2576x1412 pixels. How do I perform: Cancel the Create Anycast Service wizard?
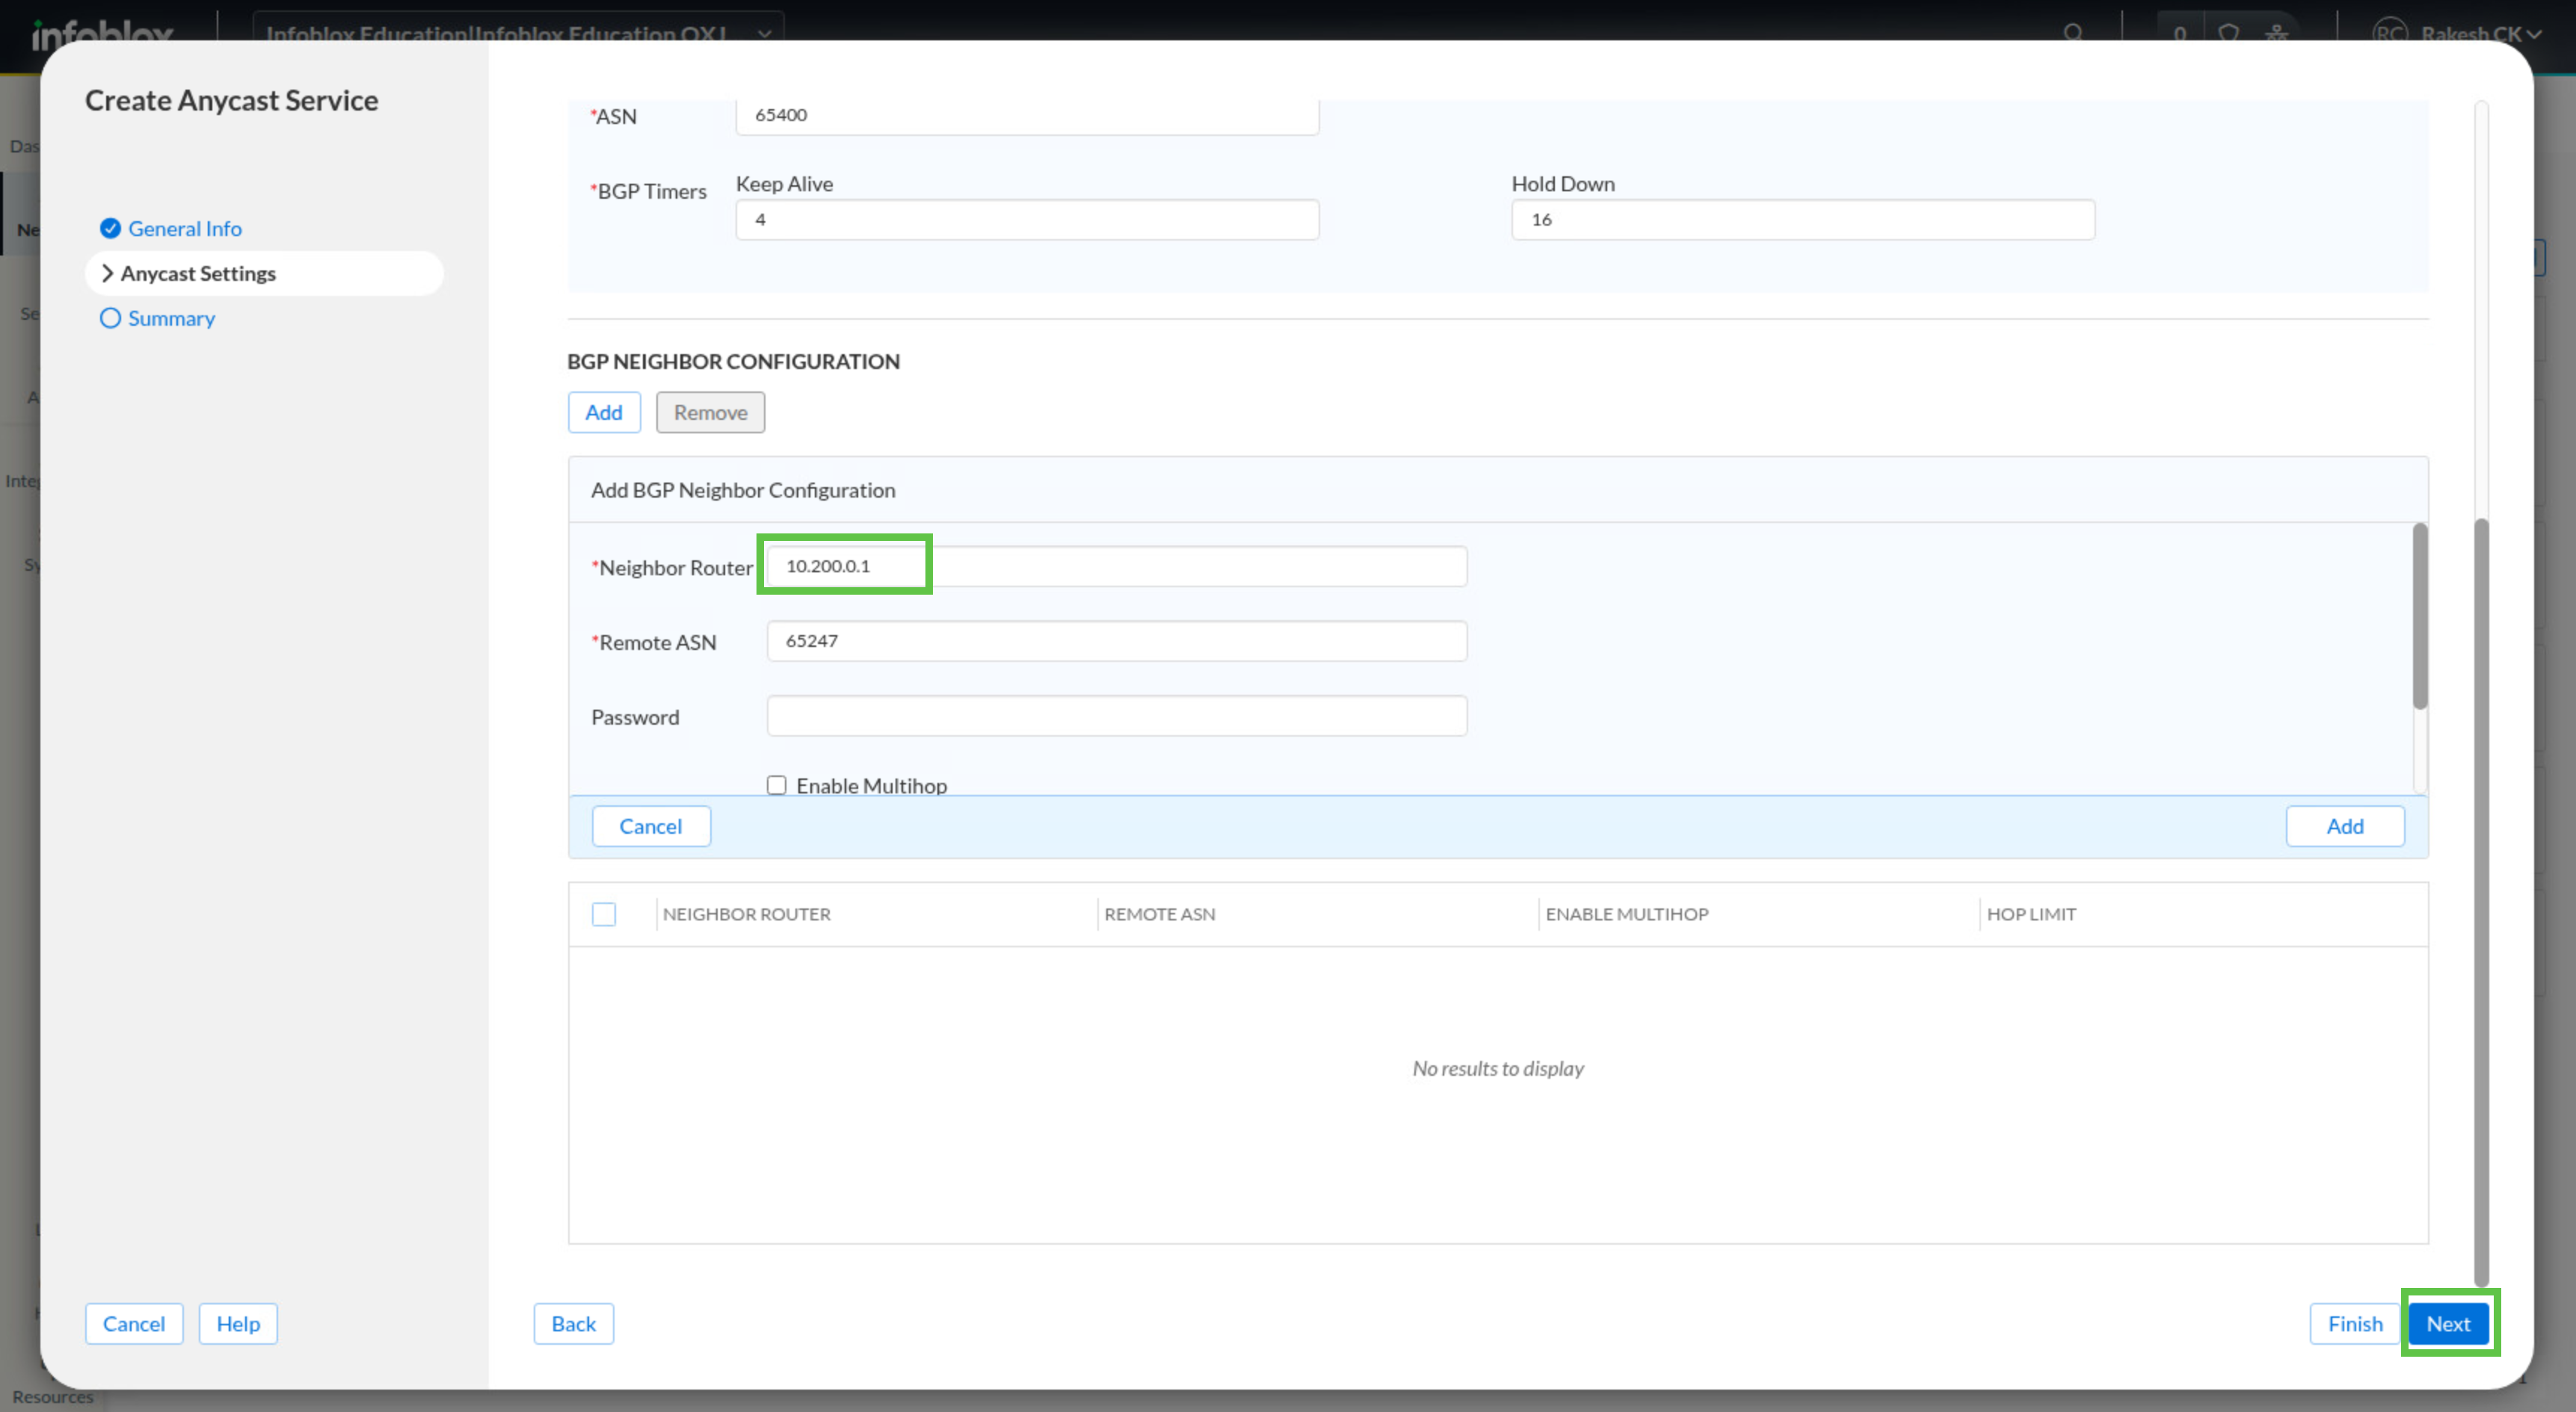[x=134, y=1323]
